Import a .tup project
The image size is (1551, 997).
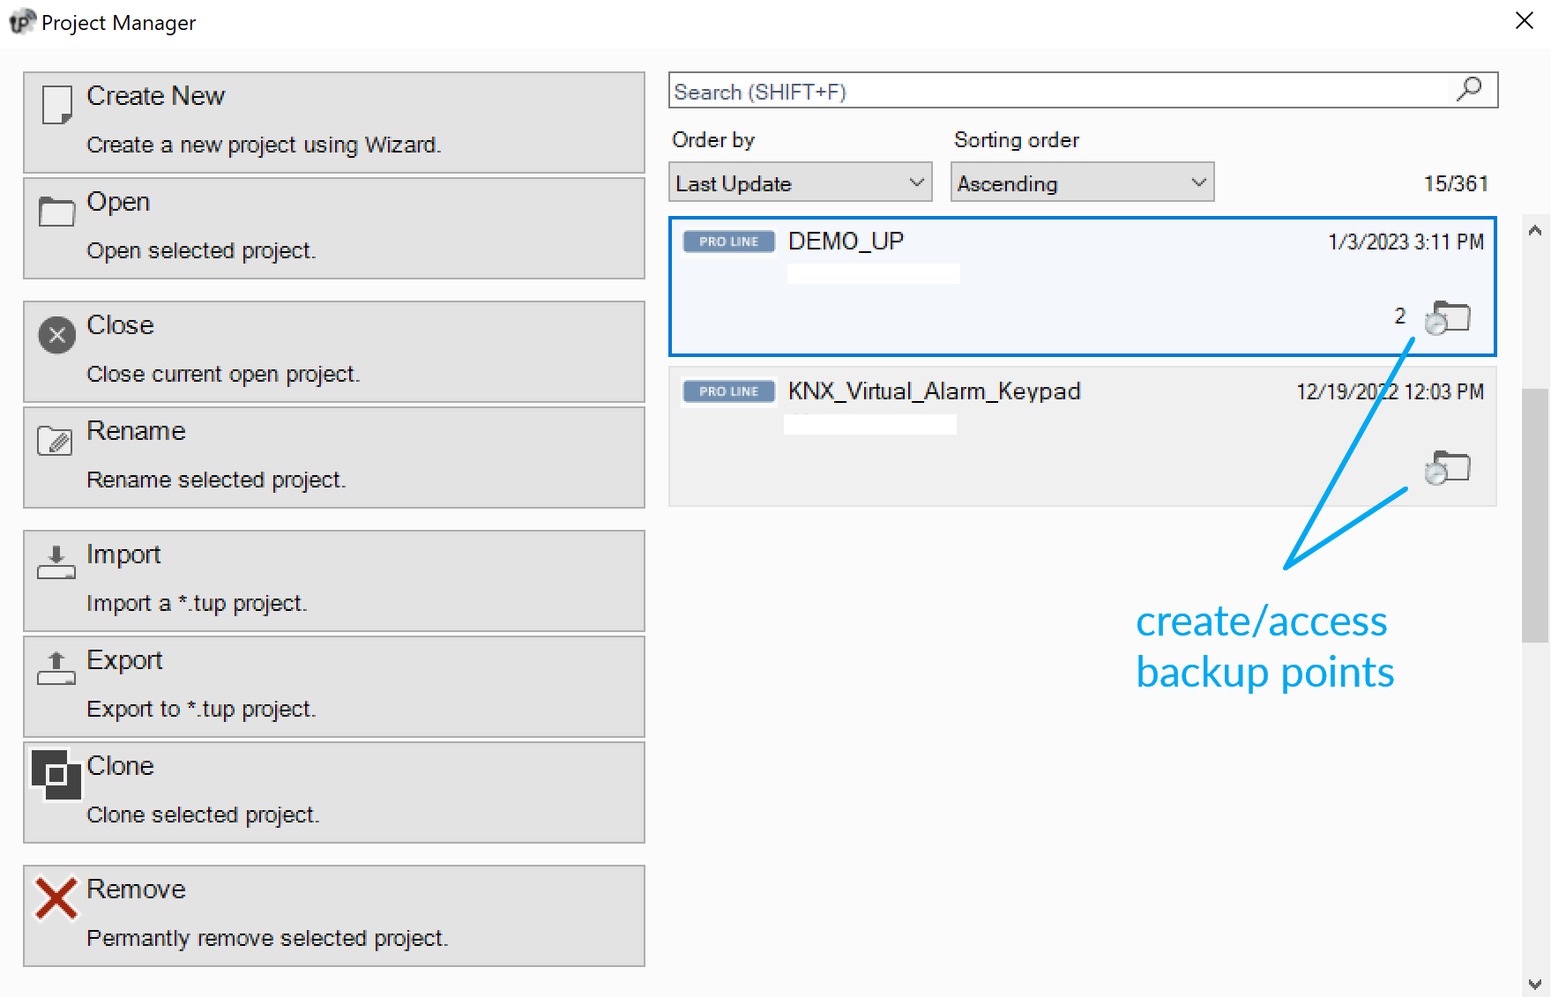(334, 581)
